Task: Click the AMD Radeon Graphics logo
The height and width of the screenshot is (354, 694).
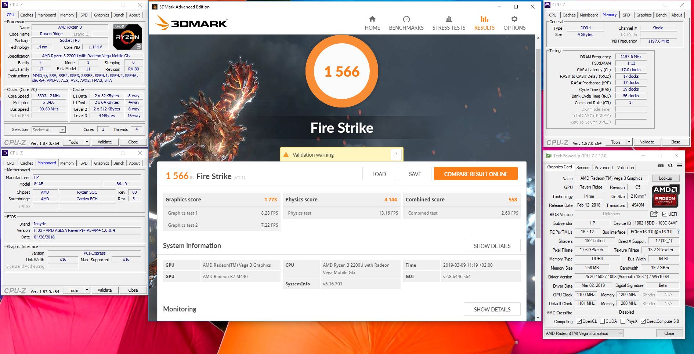Action: click(665, 196)
